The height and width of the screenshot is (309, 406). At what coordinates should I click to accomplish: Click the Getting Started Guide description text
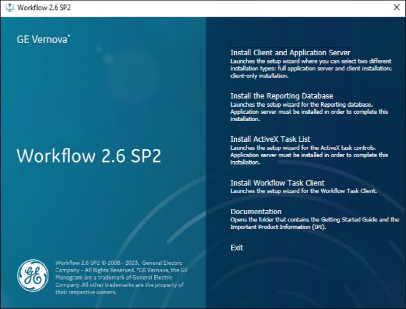coord(315,223)
